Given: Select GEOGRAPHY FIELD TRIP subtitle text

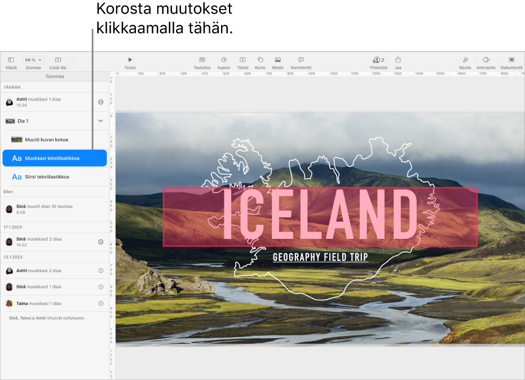Looking at the screenshot, I should pyautogui.click(x=320, y=257).
